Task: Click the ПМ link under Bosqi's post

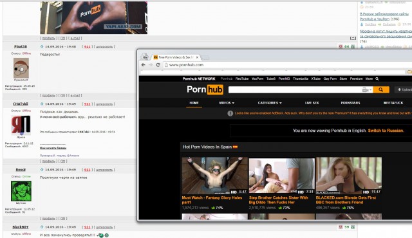Action: tap(63, 219)
